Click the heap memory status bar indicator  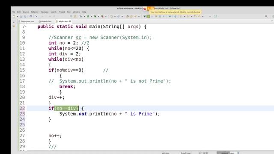tap(226, 153)
